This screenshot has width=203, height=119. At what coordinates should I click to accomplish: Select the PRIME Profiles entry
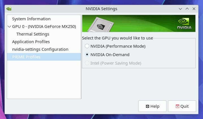click(x=44, y=57)
